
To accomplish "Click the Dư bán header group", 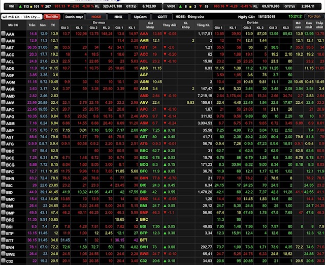I will click(x=253, y=22).
